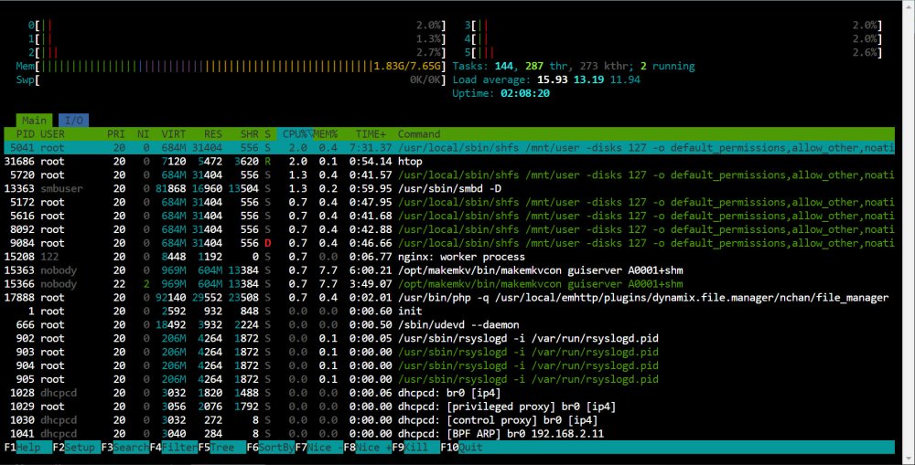915x465 pixels.
Task: Open the F4 Filter option
Action: 173,448
